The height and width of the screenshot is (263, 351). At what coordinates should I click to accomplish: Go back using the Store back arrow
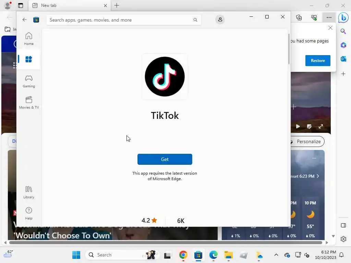[x=25, y=20]
